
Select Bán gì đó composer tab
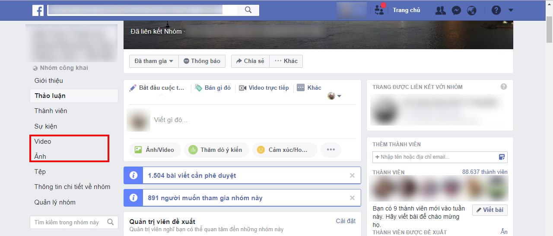click(x=213, y=88)
